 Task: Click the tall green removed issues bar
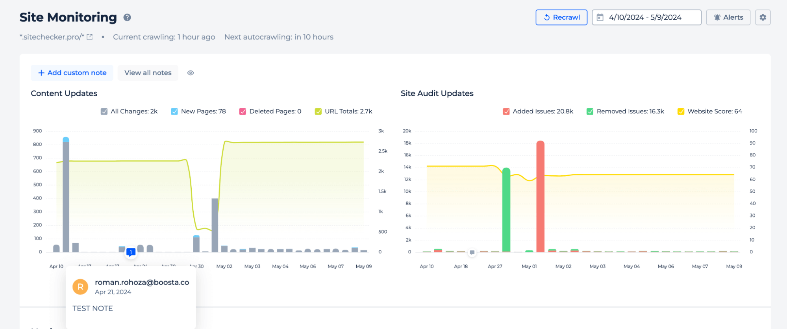tap(506, 210)
